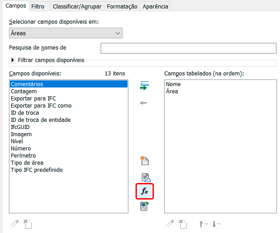Select Número in available fields
This screenshot has height=233, width=280.
click(68, 148)
